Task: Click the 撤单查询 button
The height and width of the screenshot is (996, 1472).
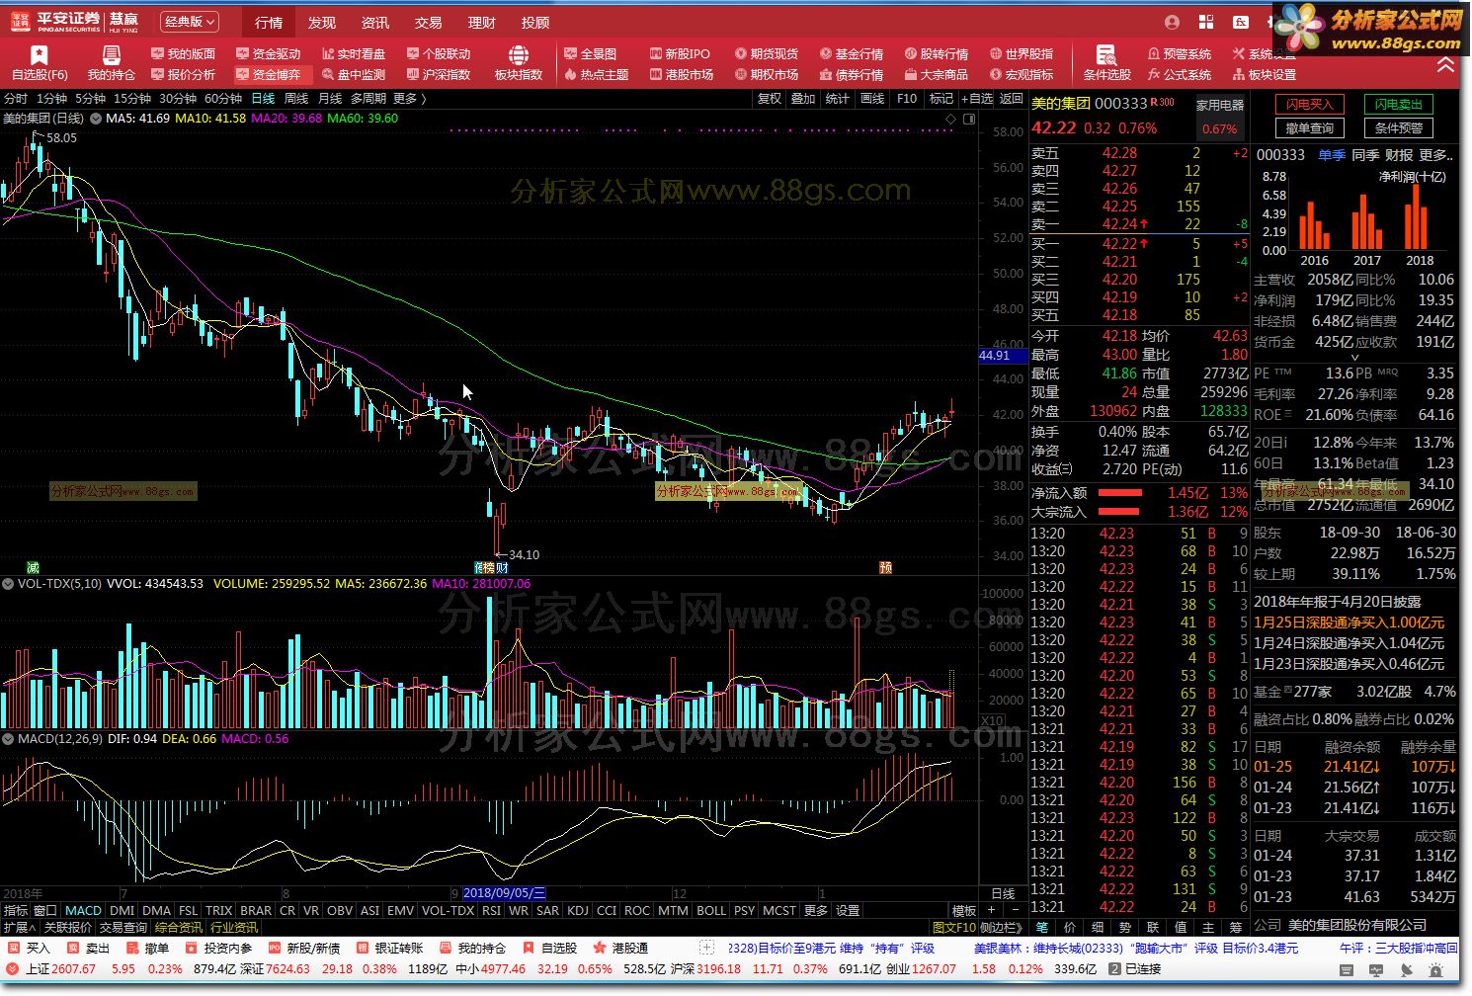Action: point(1310,127)
